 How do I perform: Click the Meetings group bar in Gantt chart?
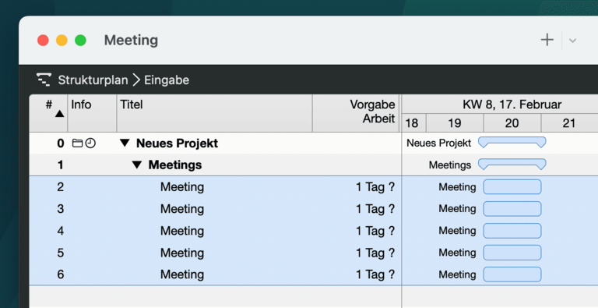(x=512, y=165)
